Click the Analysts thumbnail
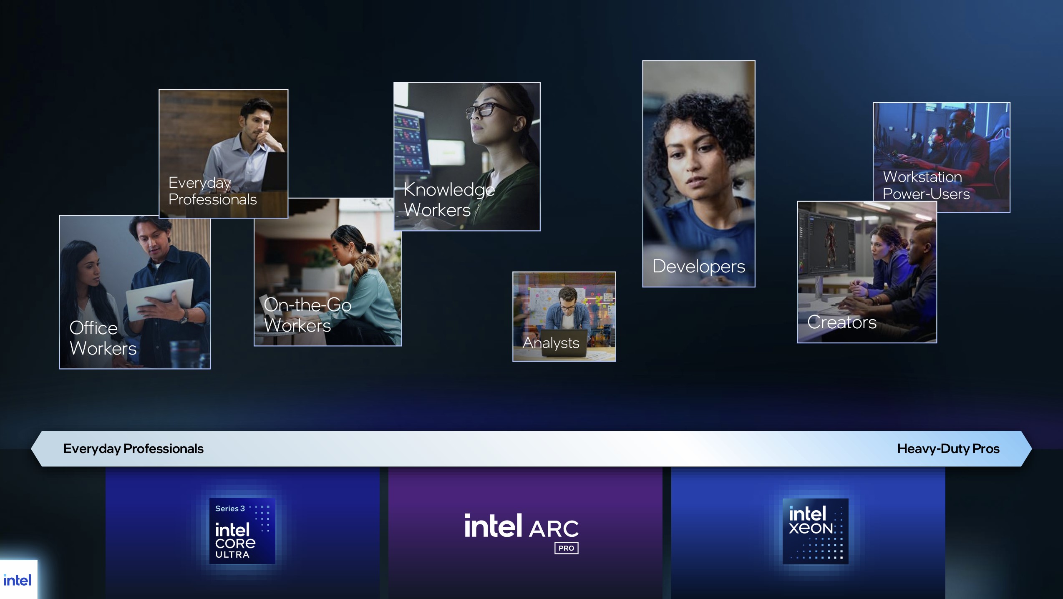Image resolution: width=1063 pixels, height=599 pixels. 564,317
